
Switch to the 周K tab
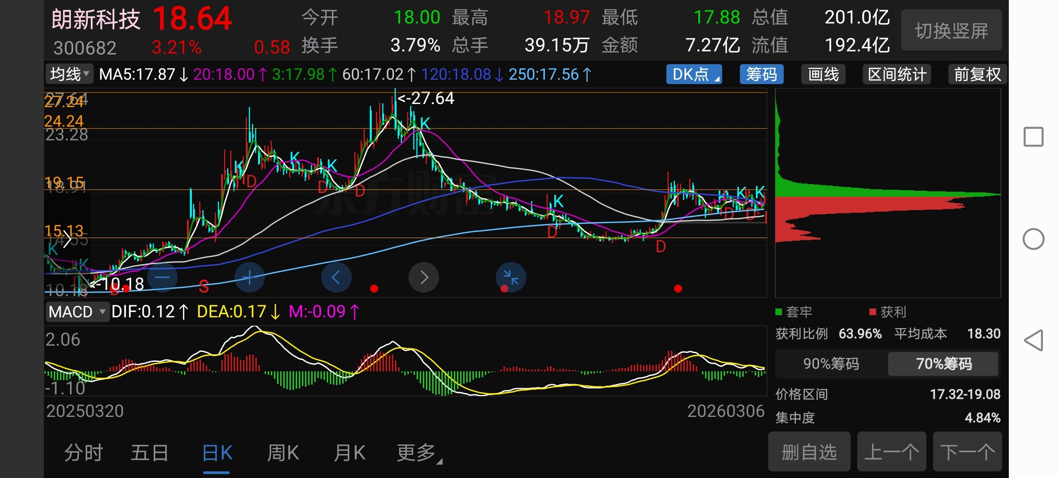[x=283, y=453]
